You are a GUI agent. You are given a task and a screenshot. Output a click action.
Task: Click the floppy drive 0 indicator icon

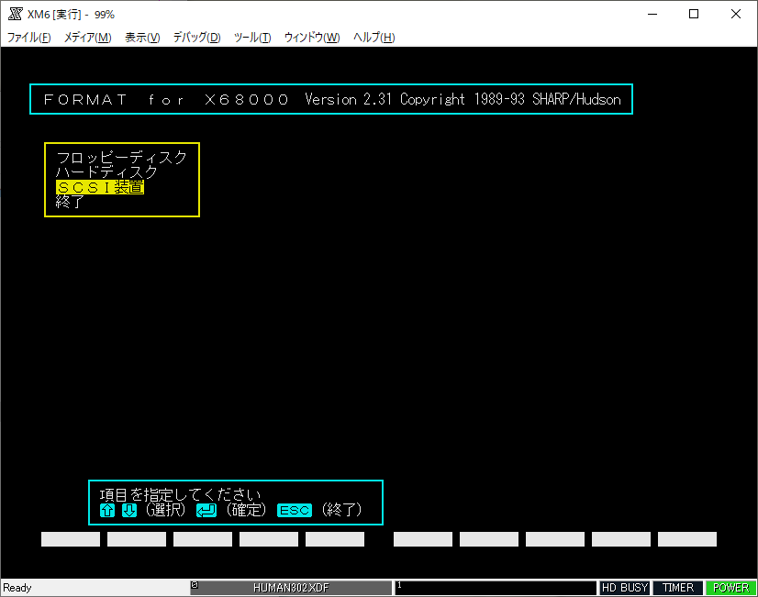tap(195, 585)
